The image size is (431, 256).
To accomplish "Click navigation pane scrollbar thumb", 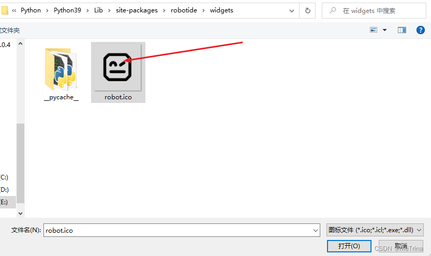I will click(20, 163).
